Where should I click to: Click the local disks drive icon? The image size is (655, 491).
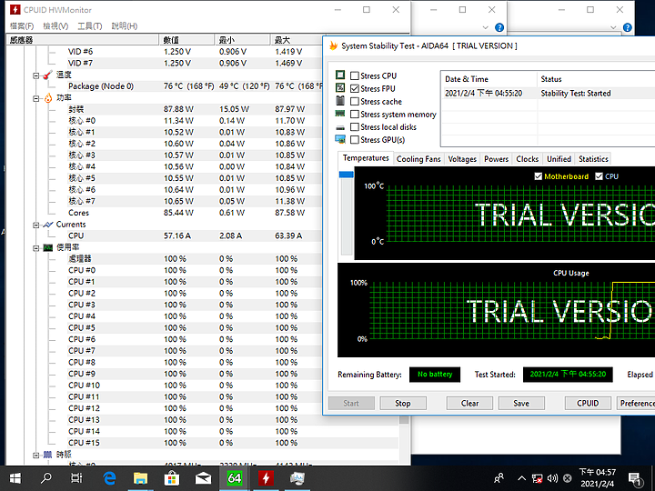pos(340,127)
